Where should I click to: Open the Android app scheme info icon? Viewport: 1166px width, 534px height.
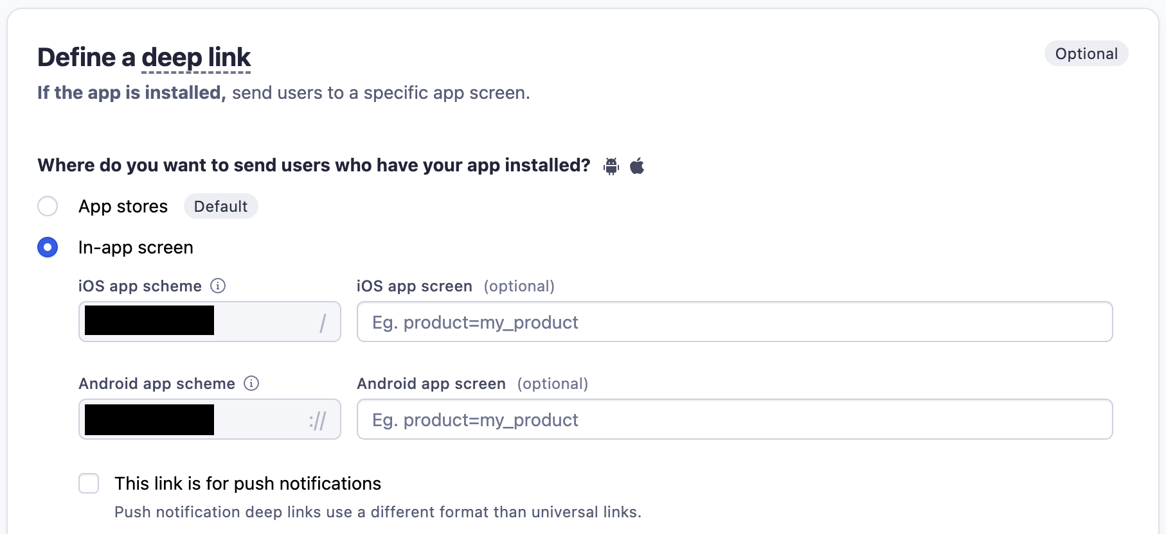[x=251, y=383]
